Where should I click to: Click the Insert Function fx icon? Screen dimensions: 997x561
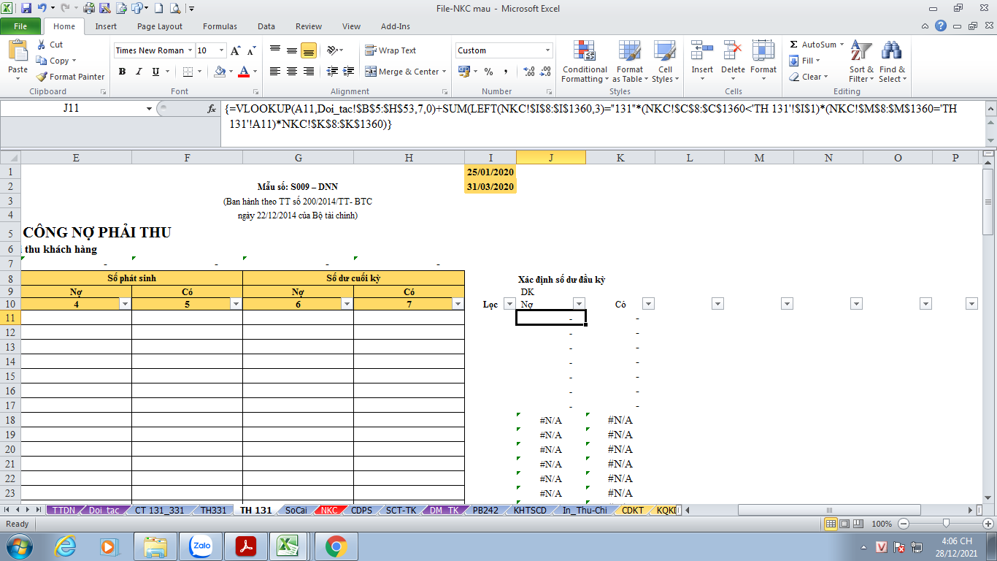point(212,108)
